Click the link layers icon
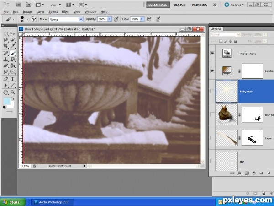 click(232, 173)
